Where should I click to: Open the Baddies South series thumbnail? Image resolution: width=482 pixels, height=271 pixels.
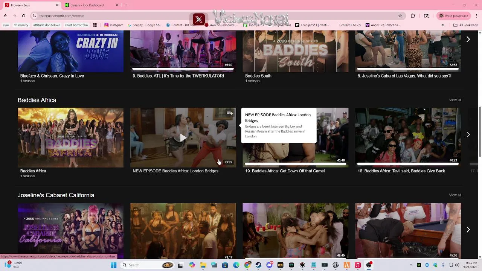(296, 51)
